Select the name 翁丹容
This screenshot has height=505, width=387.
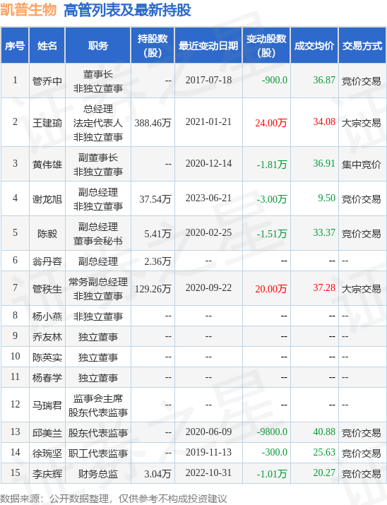coord(47,261)
